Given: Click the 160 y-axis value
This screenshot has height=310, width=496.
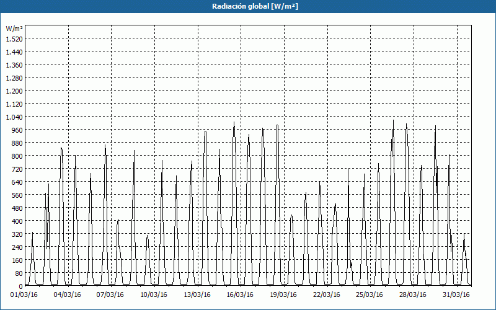Looking at the screenshot, I should (x=18, y=260).
